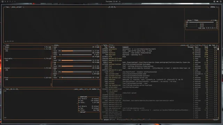Reset net totals with zero
Screen dimensions: 223x125
coord(86,89)
